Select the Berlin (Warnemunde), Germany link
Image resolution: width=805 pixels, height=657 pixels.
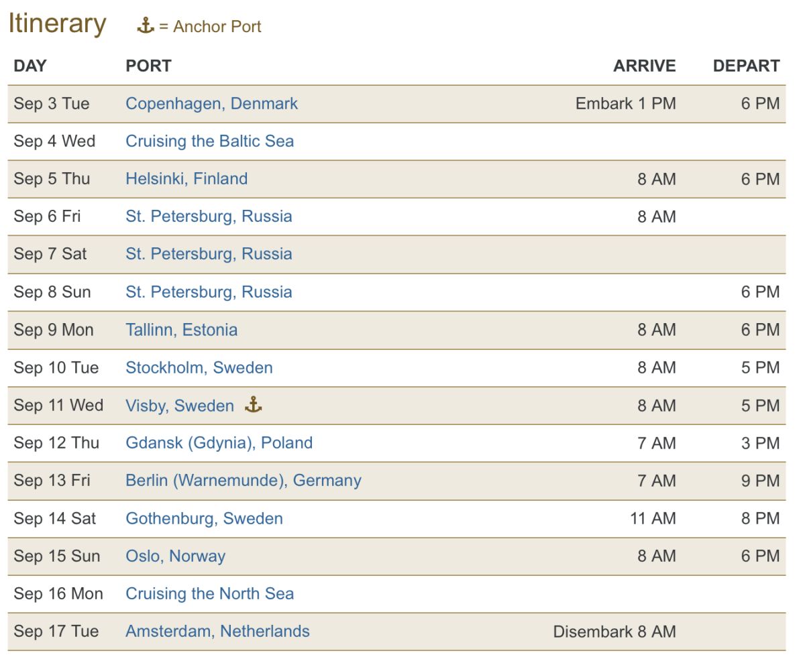click(243, 481)
